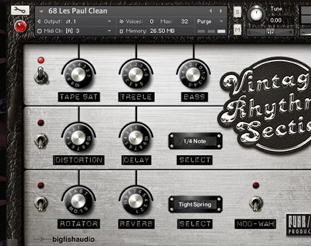The height and width of the screenshot is (246, 311).
Task: Click the TAPE SAT label
Action: (x=79, y=97)
